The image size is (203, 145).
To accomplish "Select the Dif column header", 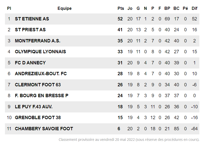I will 194,8.
